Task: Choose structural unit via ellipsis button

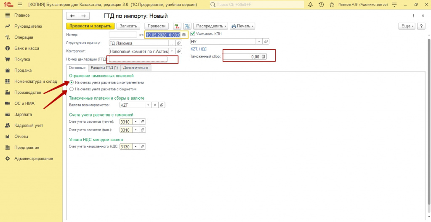Action: point(172,43)
